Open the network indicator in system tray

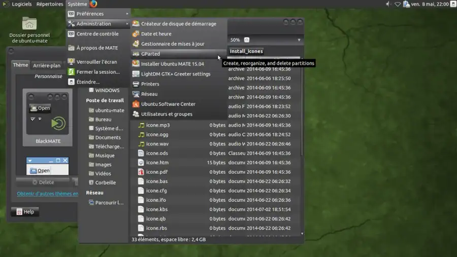pos(398,4)
